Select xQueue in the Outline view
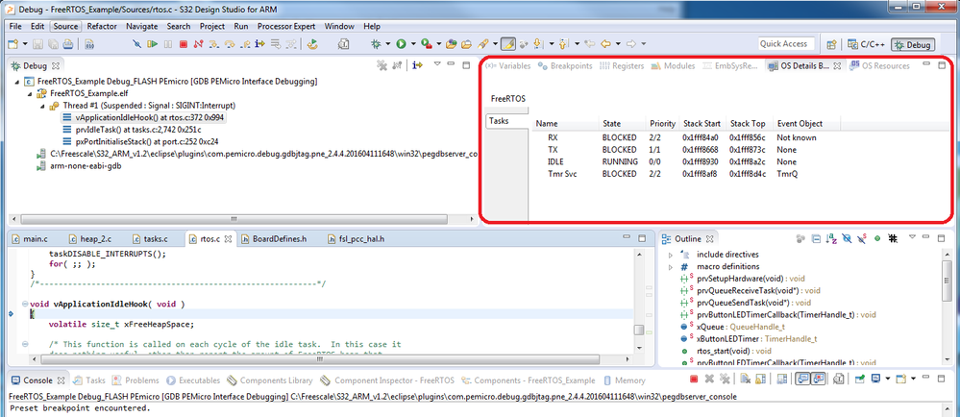The image size is (960, 417). point(732,327)
